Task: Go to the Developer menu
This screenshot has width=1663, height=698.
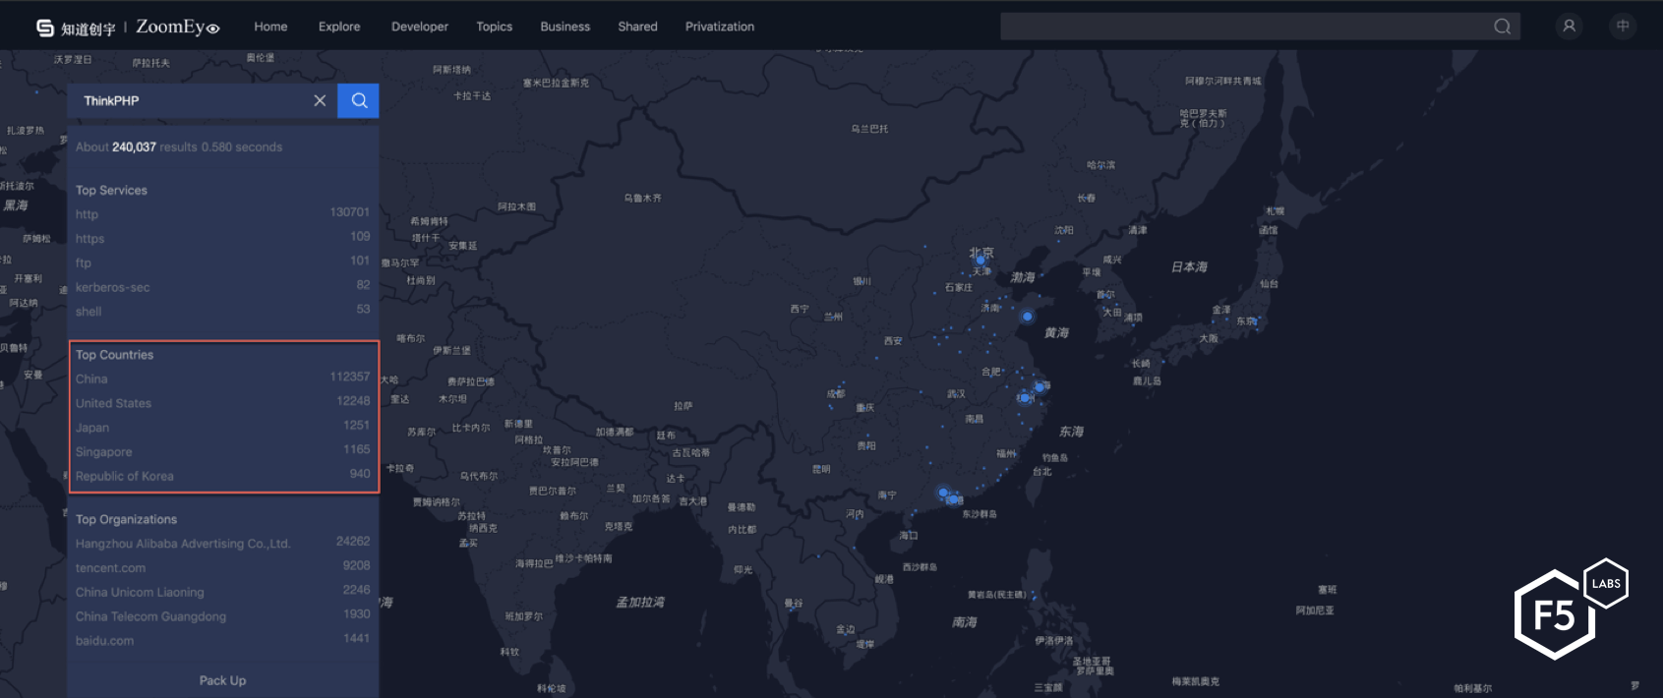Action: pos(420,27)
